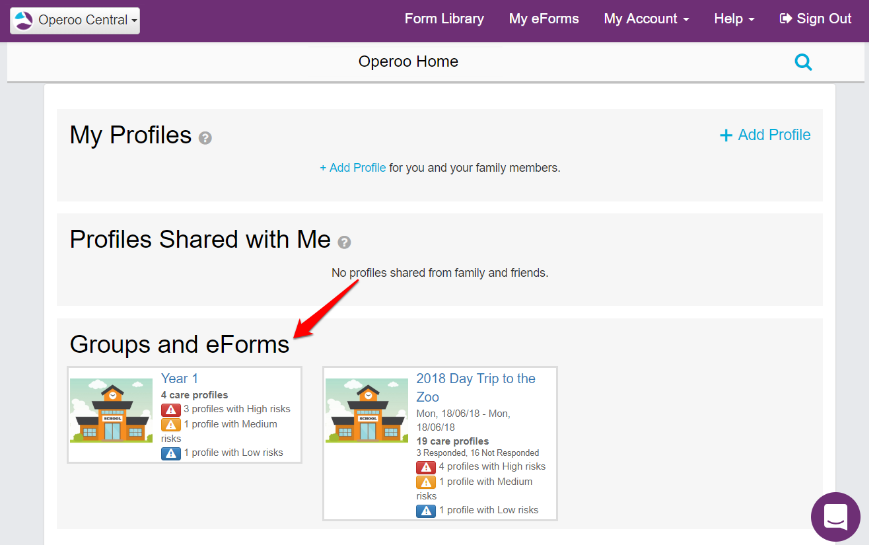Click Year 1 blue Low risks icon
The image size is (881, 545).
[x=171, y=453]
